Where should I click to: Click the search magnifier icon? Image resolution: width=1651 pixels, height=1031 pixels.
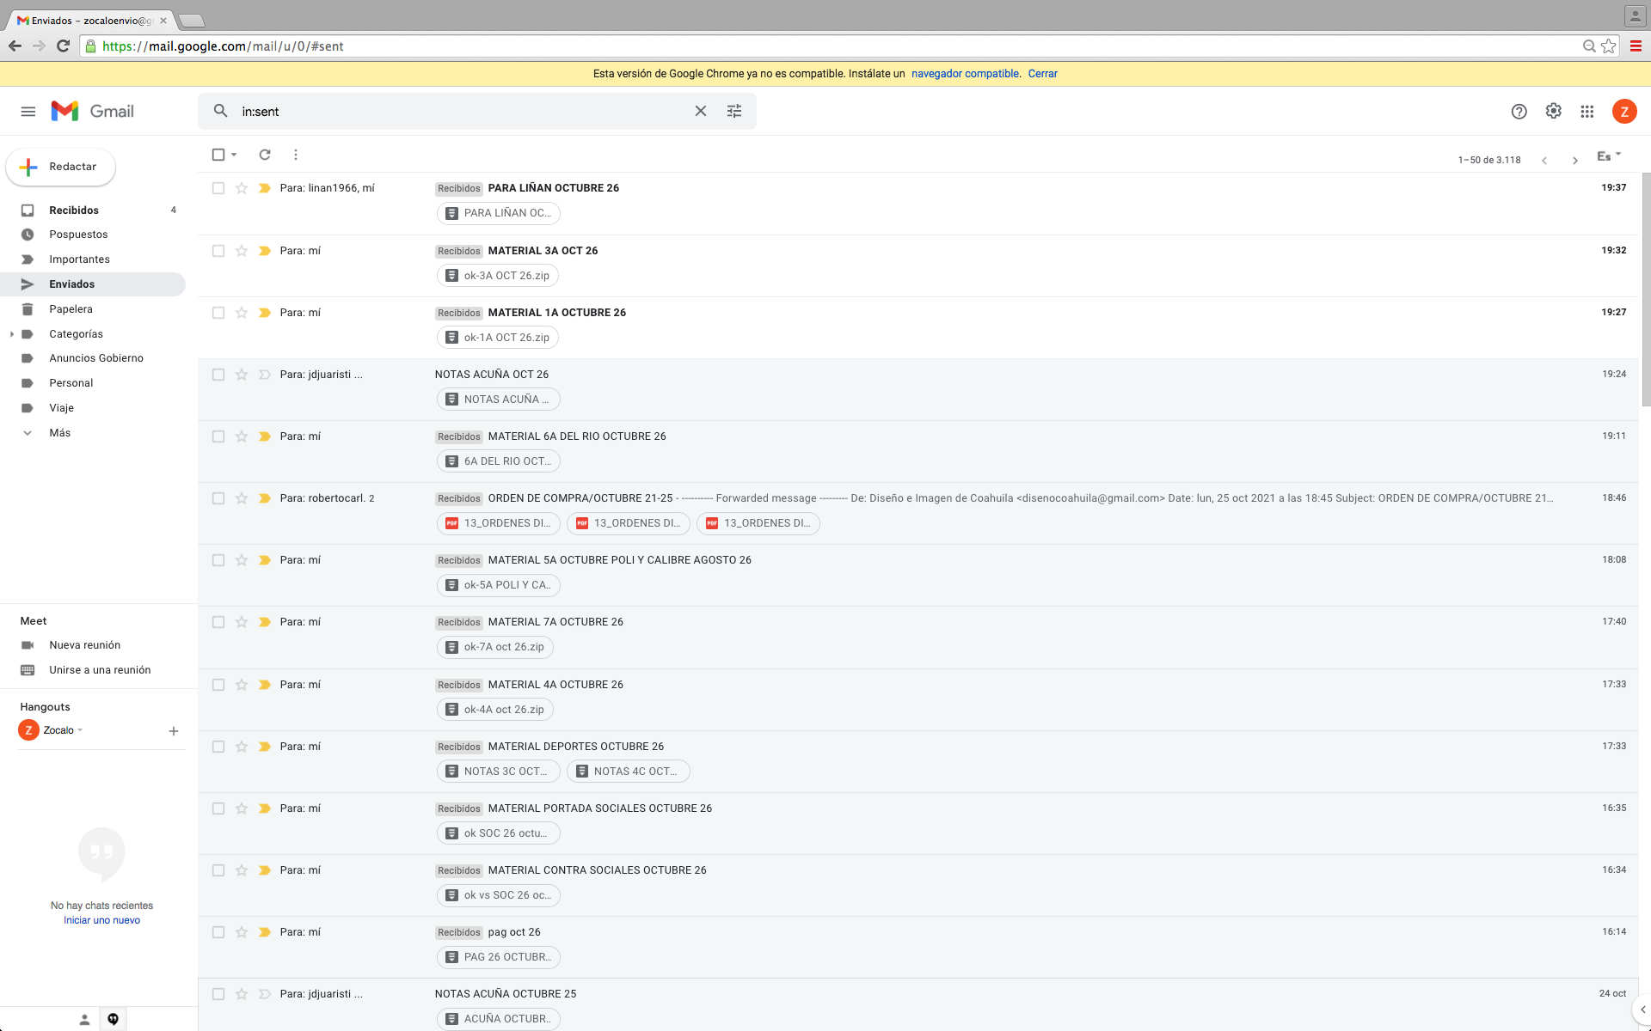pos(221,111)
